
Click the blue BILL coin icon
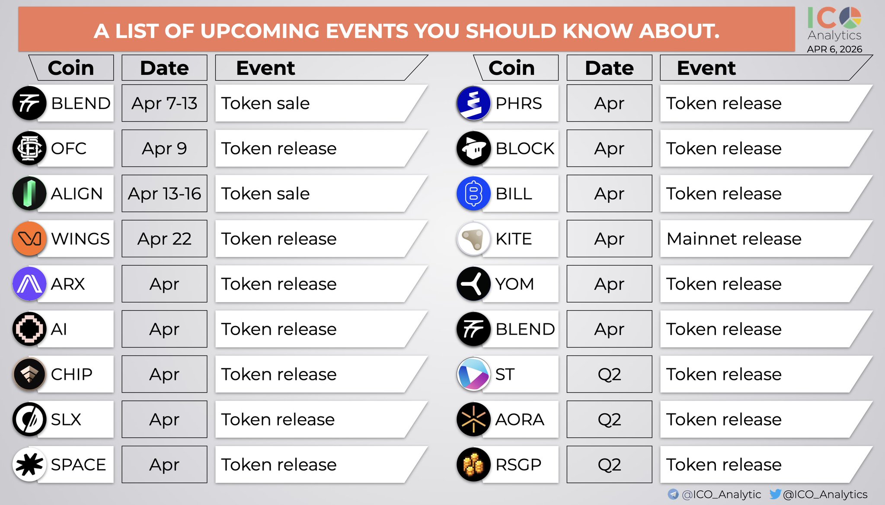(x=473, y=193)
